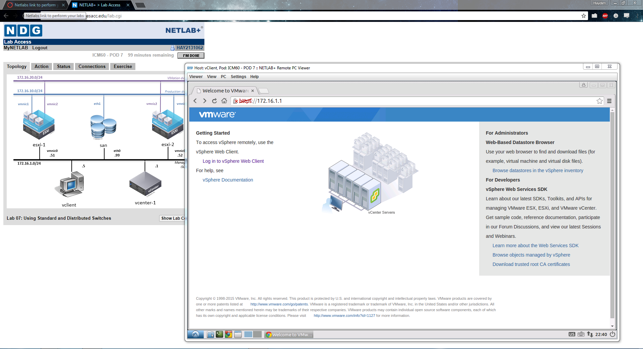The image size is (643, 349).
Task: Open the PC menu
Action: pyautogui.click(x=223, y=77)
